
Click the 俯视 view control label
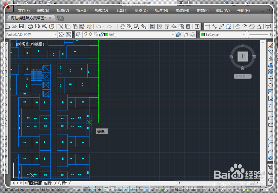(22, 44)
